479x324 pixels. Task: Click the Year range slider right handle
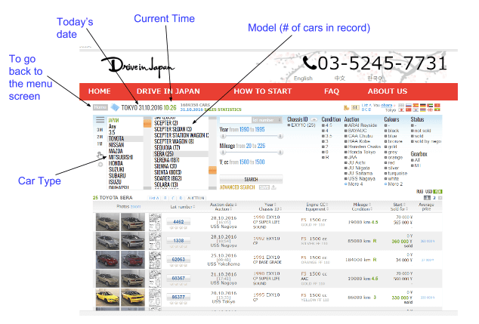click(280, 136)
